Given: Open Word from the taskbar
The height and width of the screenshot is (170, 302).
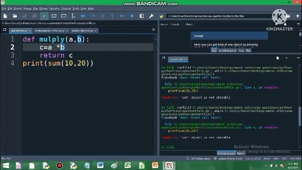Looking at the screenshot, I should [x=101, y=165].
